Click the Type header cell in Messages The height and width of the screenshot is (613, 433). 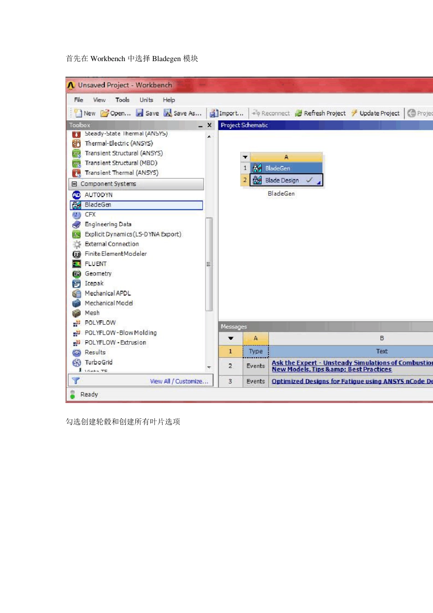(x=256, y=351)
